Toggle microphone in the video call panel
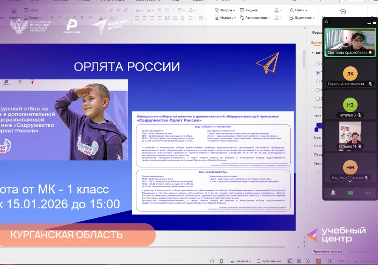 tap(333, 193)
